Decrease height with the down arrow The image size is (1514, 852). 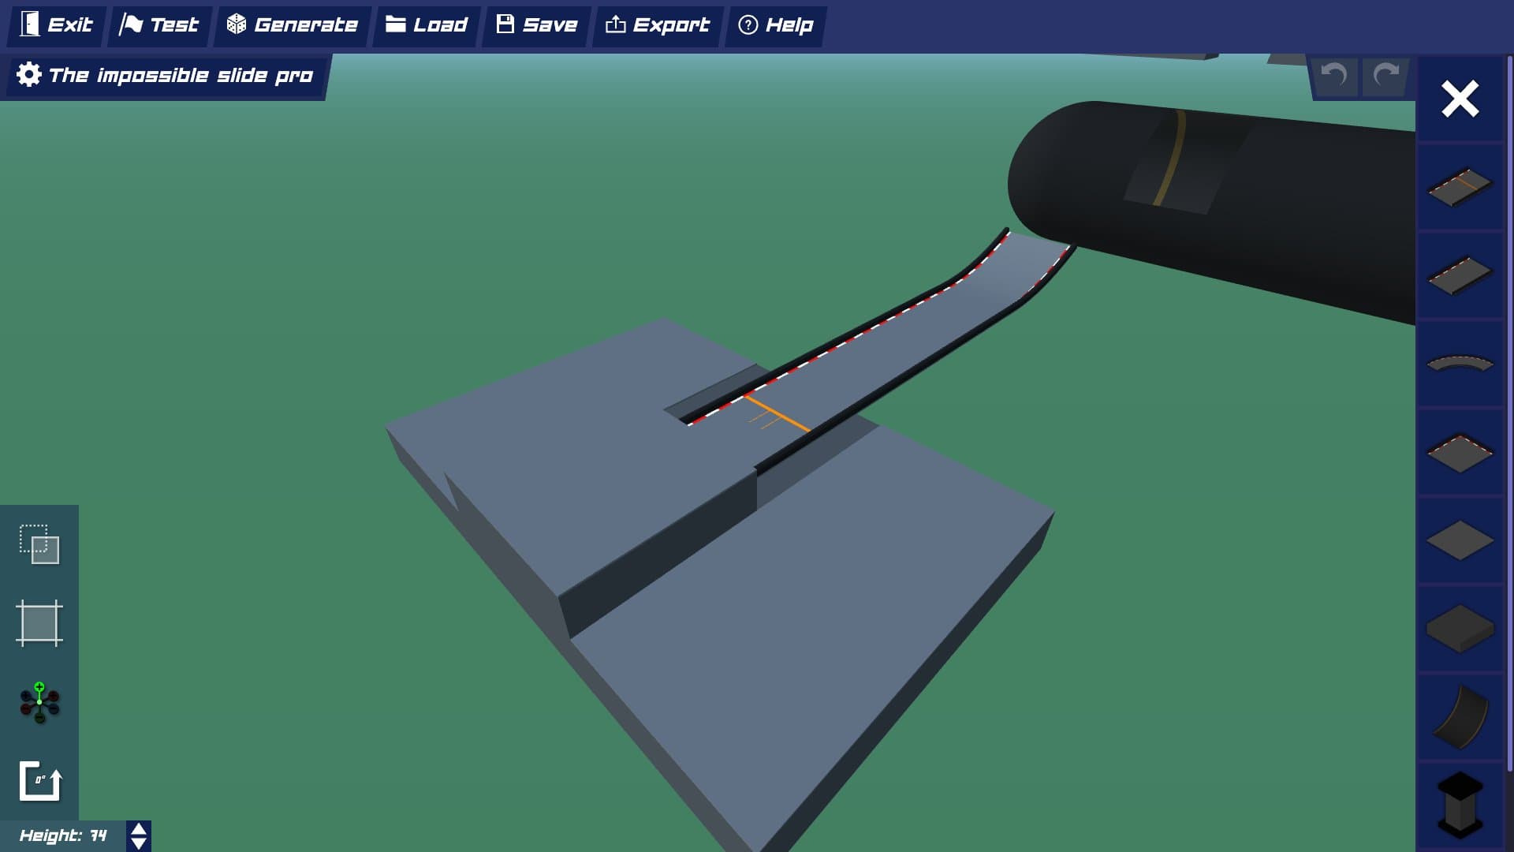(139, 843)
